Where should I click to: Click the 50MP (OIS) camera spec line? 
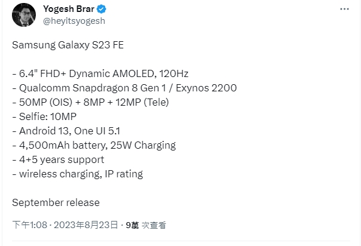pyautogui.click(x=90, y=102)
